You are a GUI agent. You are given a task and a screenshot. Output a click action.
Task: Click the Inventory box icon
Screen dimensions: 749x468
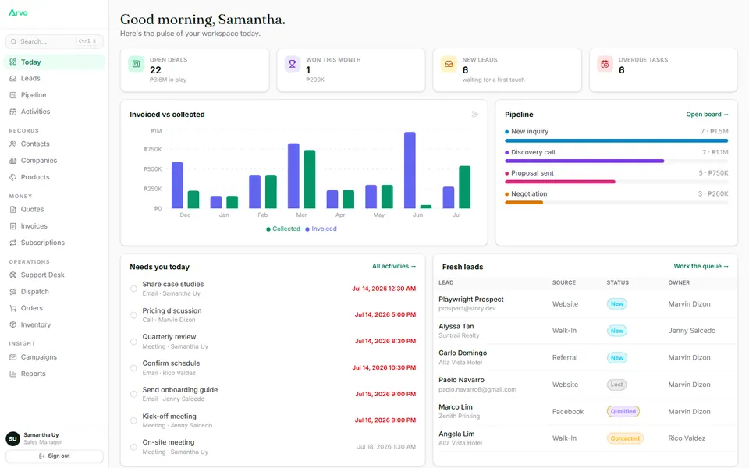click(x=13, y=324)
